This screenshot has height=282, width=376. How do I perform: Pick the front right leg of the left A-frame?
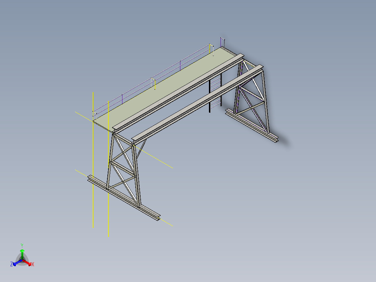tap(136, 175)
